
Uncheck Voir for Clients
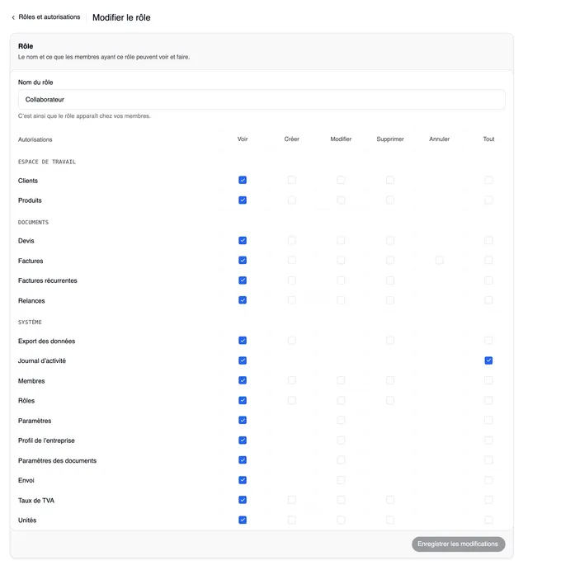tap(243, 180)
